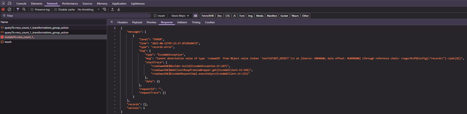The width and height of the screenshot is (467, 114).
Task: Click the Name column header
Action: 53,22
